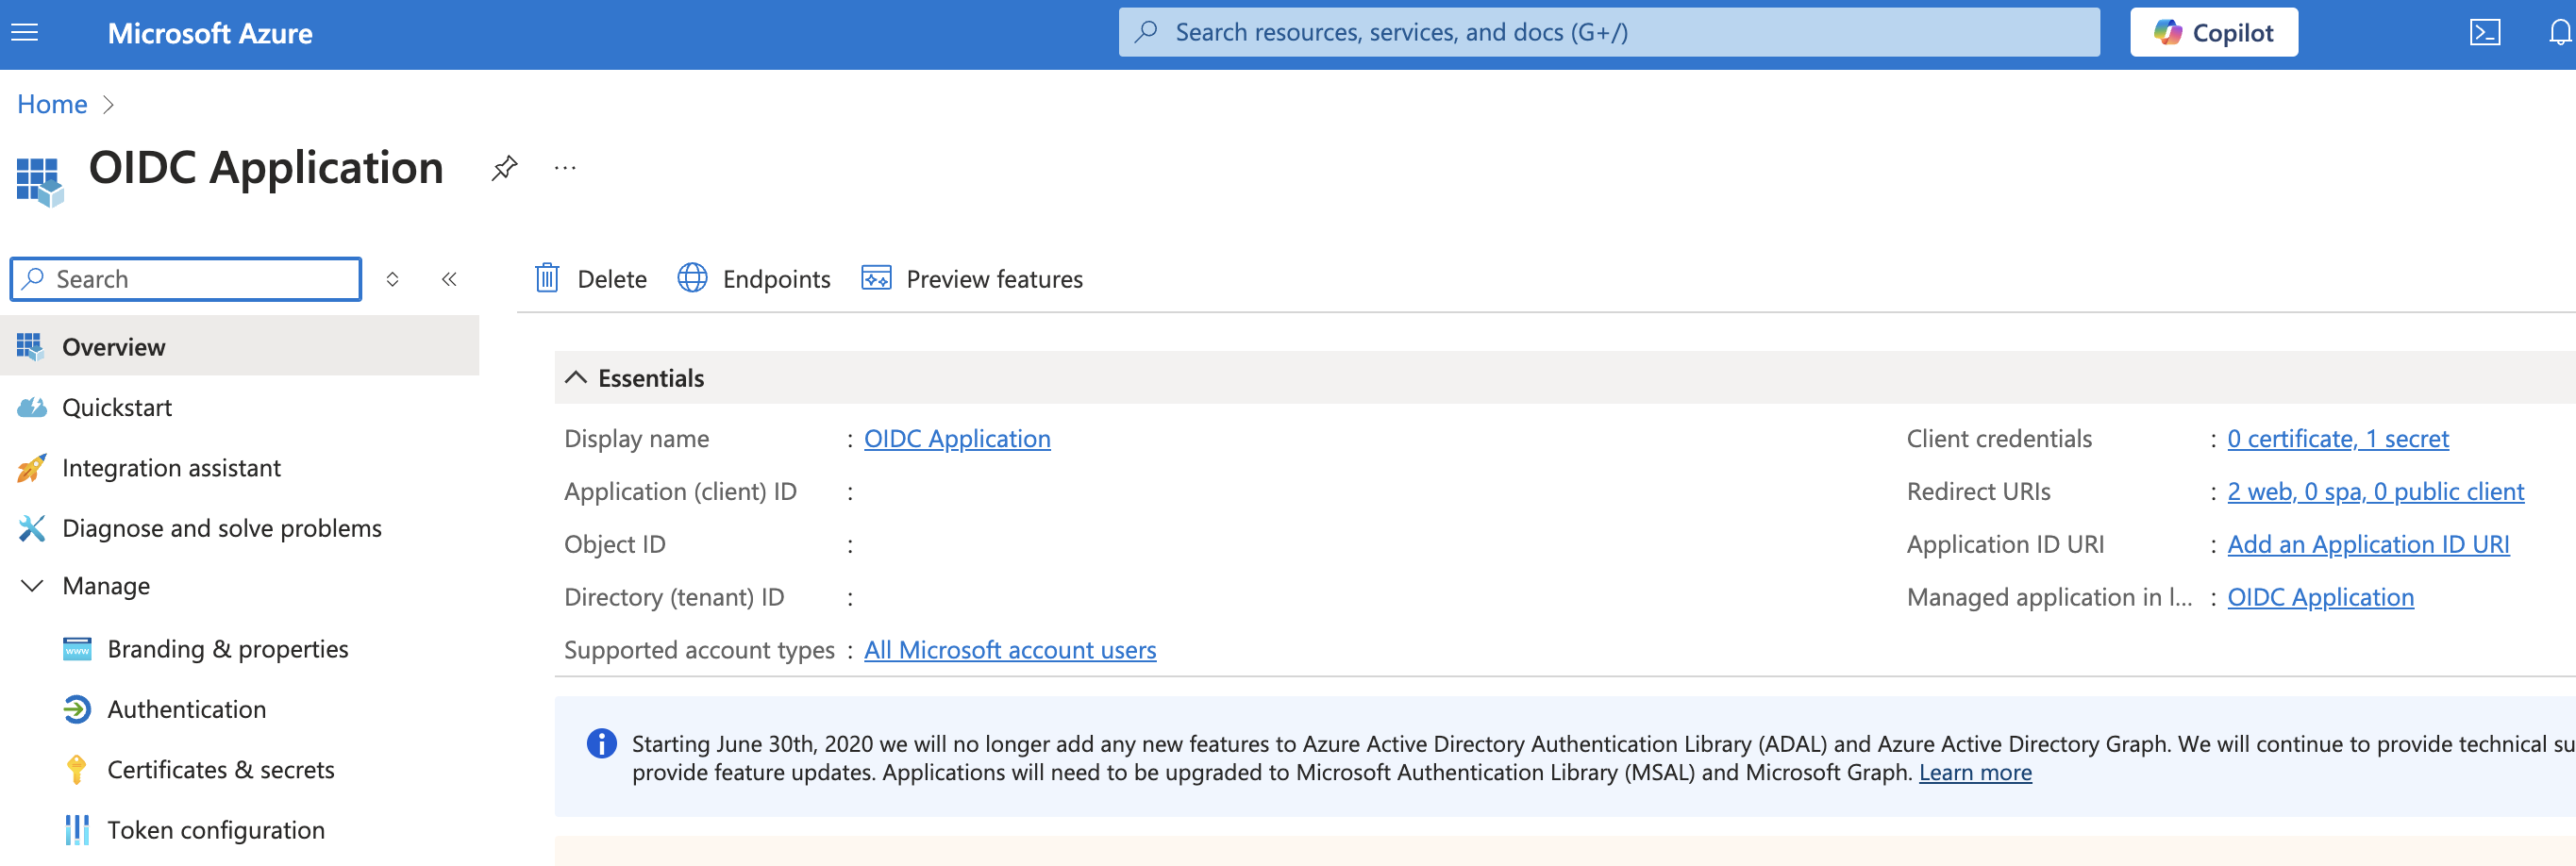The width and height of the screenshot is (2576, 866).
Task: Click the Certificates & secrets key icon
Action: pyautogui.click(x=76, y=770)
